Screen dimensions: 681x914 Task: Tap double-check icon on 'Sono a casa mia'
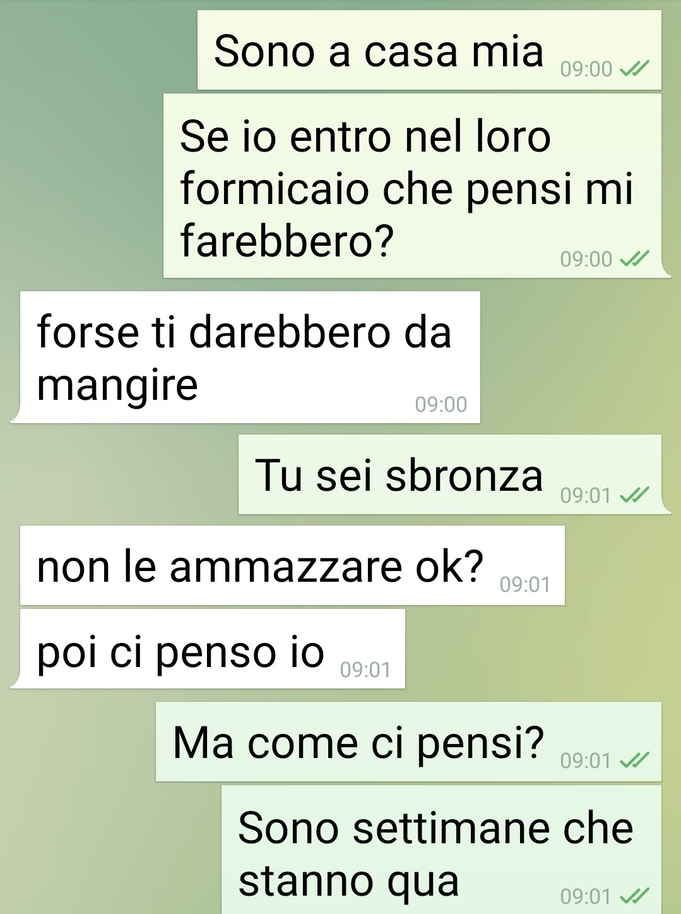634,69
